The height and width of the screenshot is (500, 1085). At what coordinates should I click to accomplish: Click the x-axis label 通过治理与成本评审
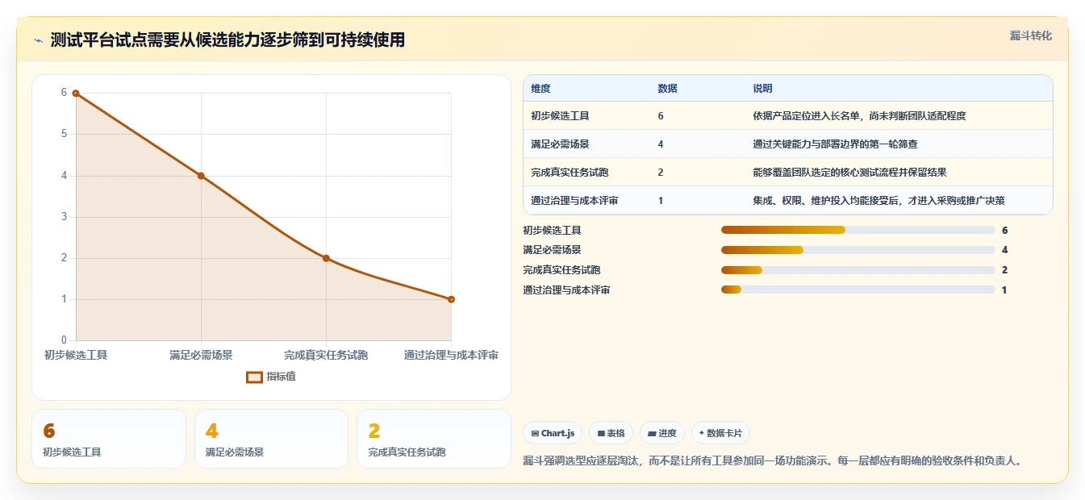pos(451,355)
